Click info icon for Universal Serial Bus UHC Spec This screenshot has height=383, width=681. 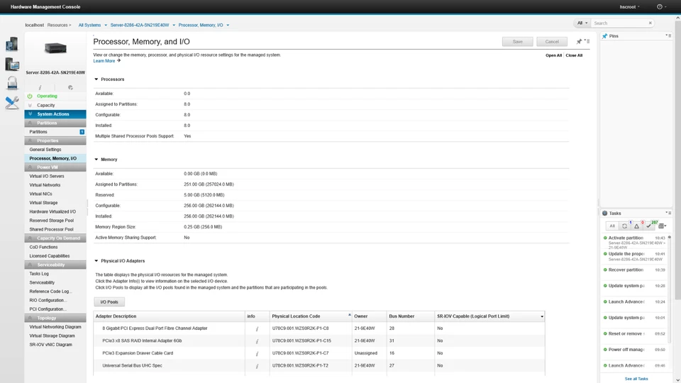(257, 366)
